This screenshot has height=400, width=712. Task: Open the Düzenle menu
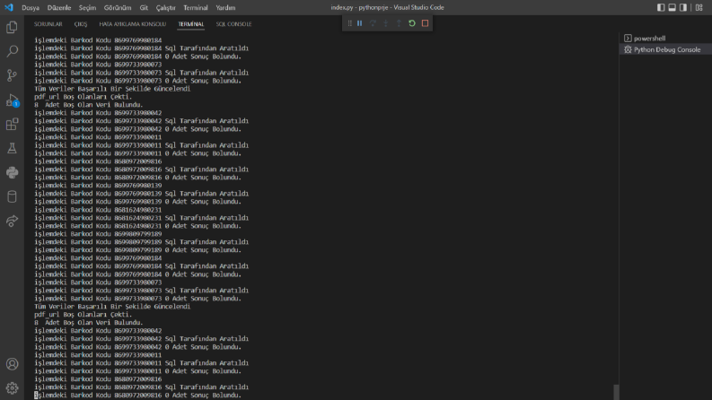pos(59,8)
